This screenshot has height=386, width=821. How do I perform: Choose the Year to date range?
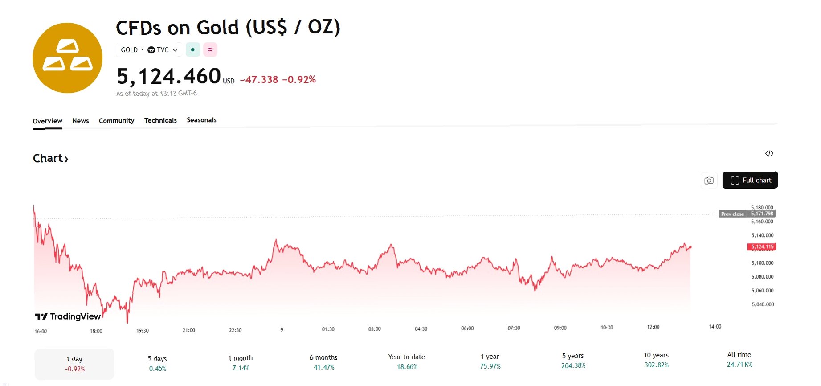point(407,361)
